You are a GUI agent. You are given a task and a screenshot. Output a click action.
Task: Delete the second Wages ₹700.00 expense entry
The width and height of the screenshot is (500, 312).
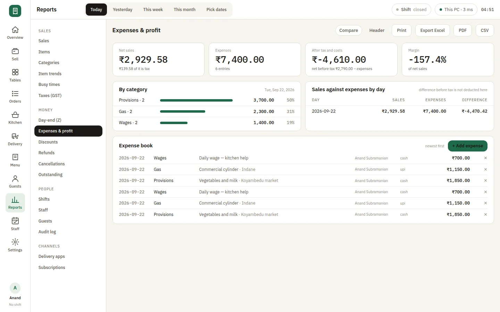pos(485,192)
